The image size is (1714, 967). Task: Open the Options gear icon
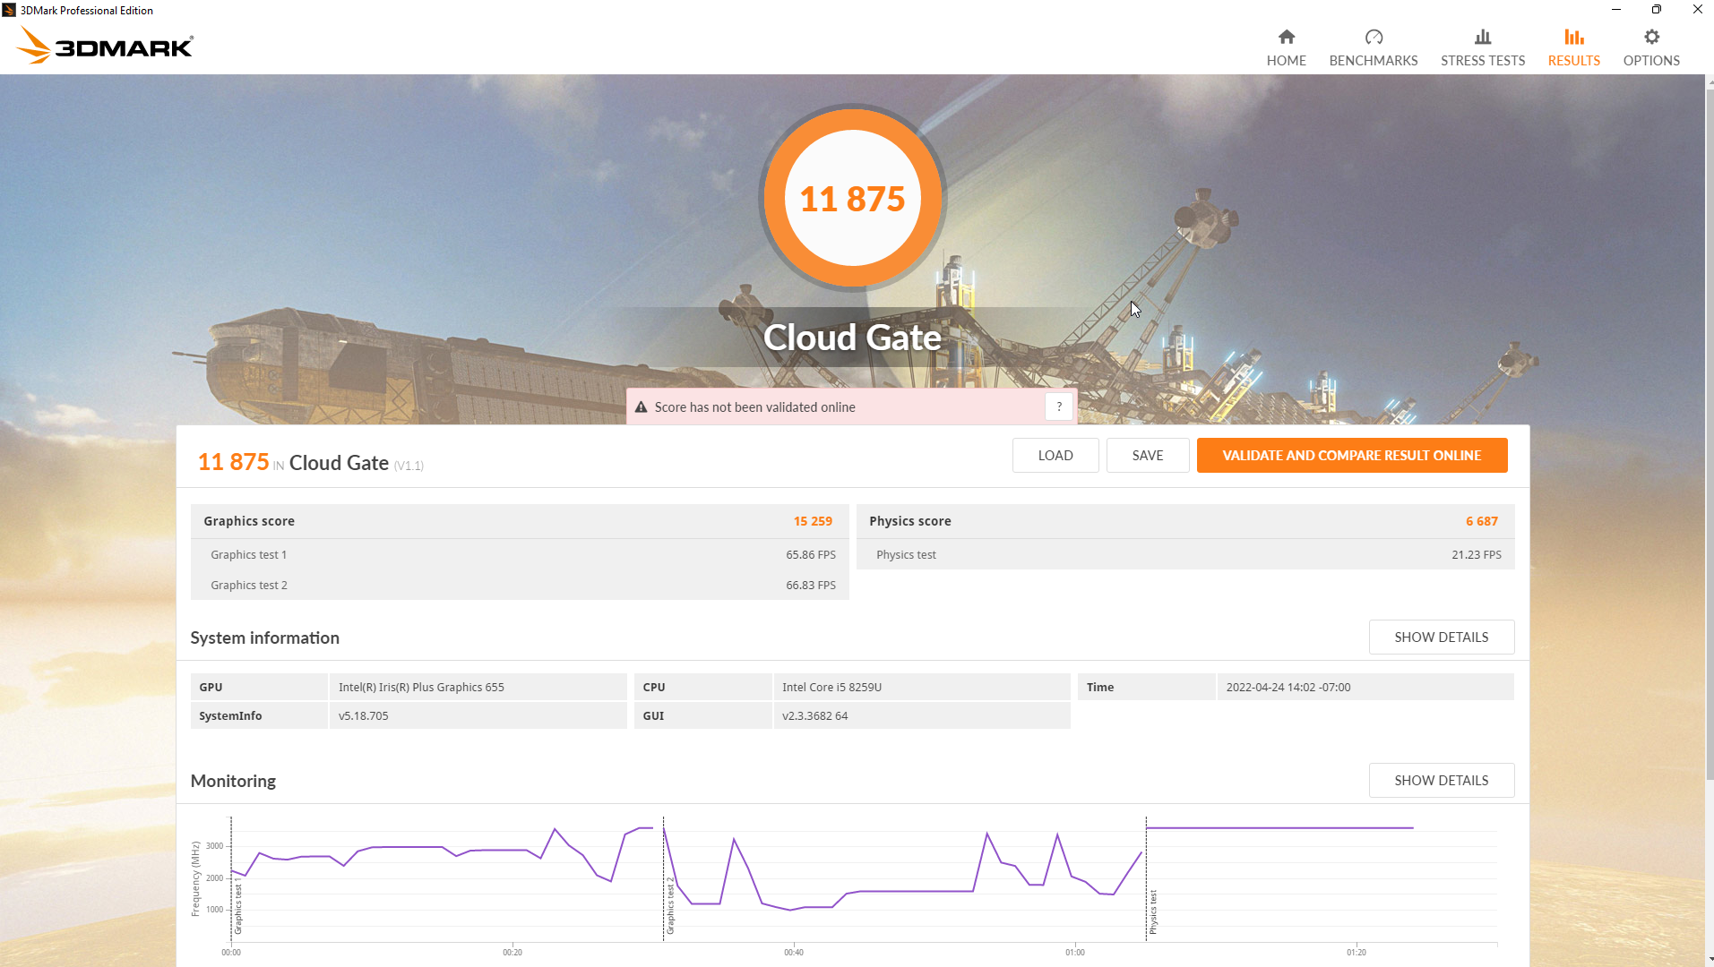[x=1651, y=37]
